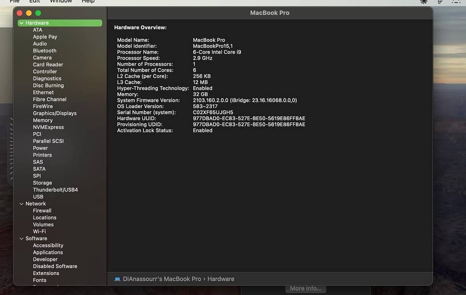
Task: Collapse the Software section chevron
Action: 21,238
